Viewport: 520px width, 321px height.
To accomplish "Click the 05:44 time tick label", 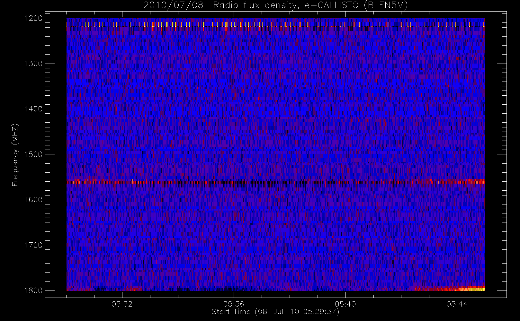I will pos(457,304).
